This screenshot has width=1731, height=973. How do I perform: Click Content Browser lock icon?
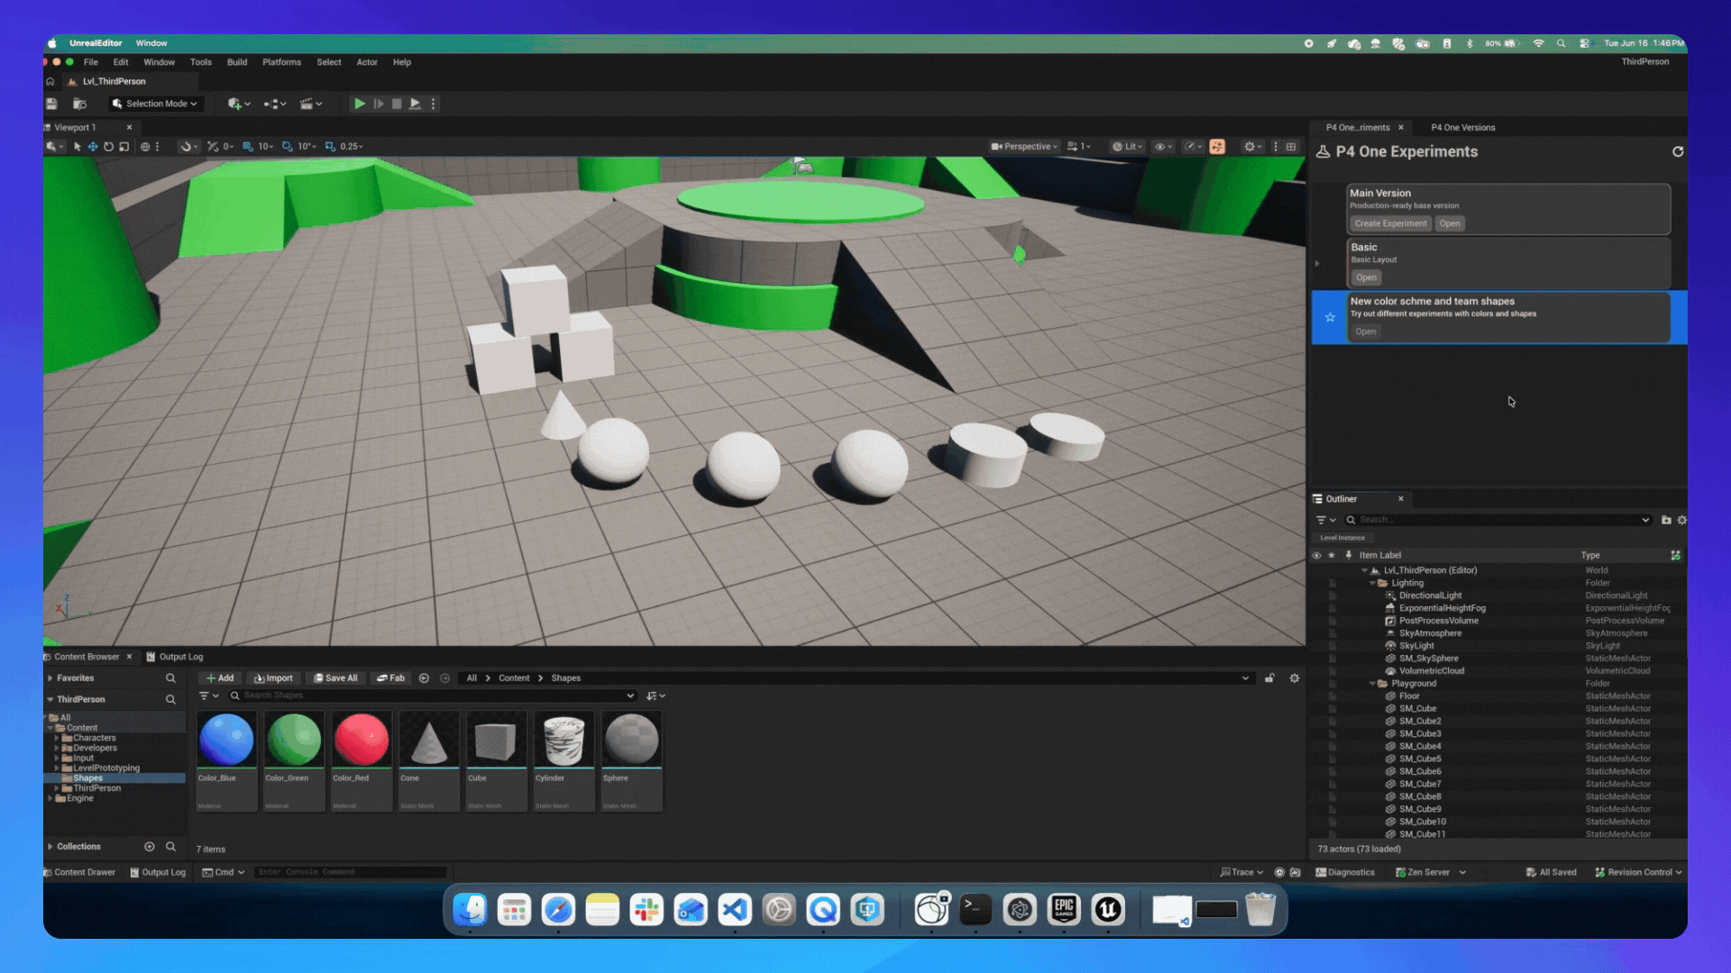1269,678
